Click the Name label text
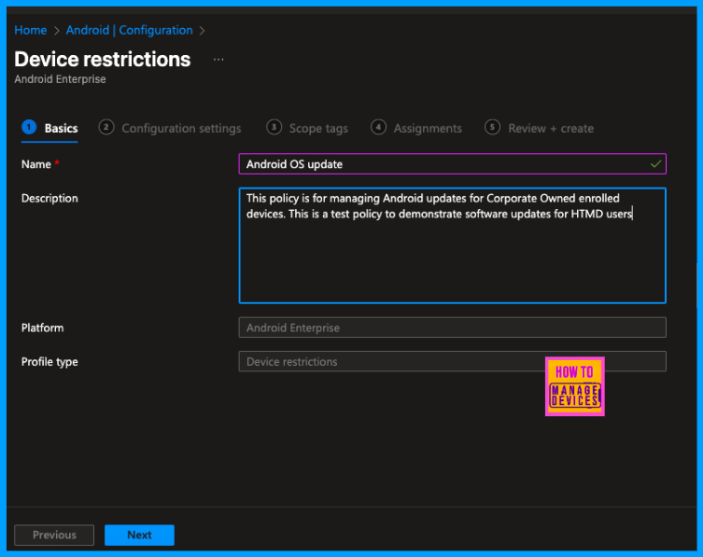 click(x=35, y=164)
